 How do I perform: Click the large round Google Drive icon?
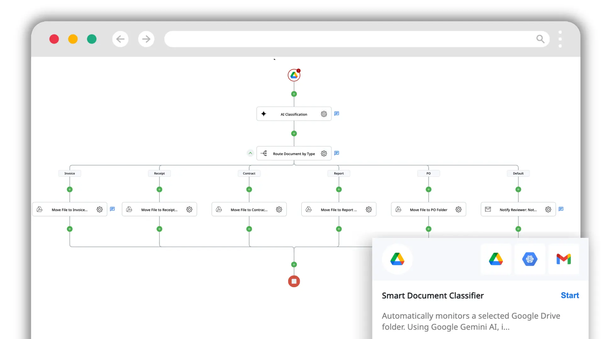[x=397, y=259]
